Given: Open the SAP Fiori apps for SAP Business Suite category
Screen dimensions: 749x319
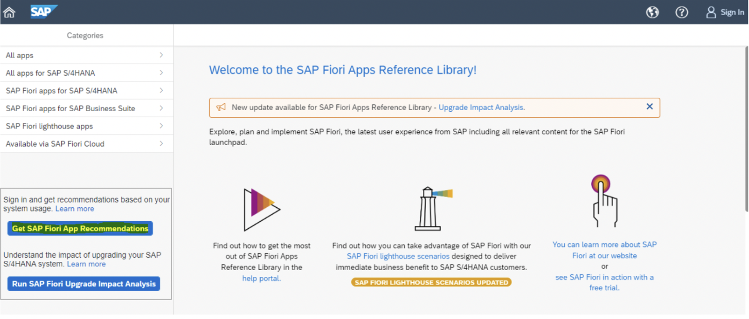Looking at the screenshot, I should click(x=86, y=108).
